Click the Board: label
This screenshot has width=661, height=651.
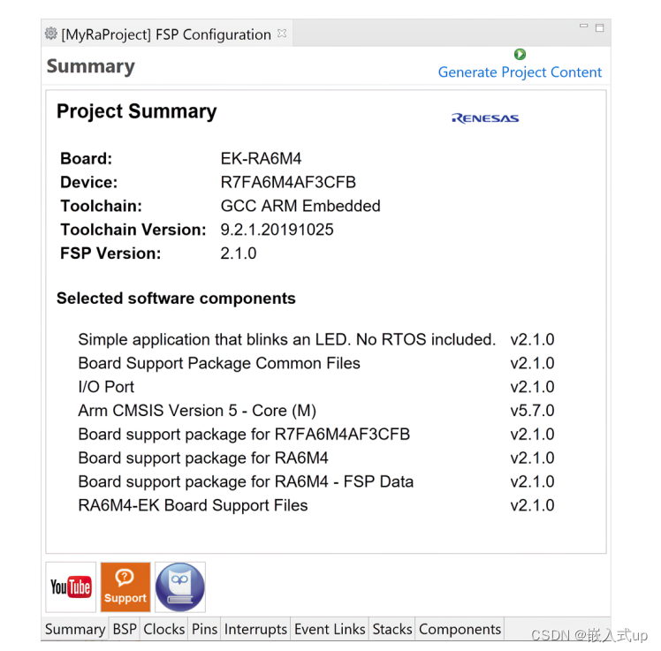(87, 159)
